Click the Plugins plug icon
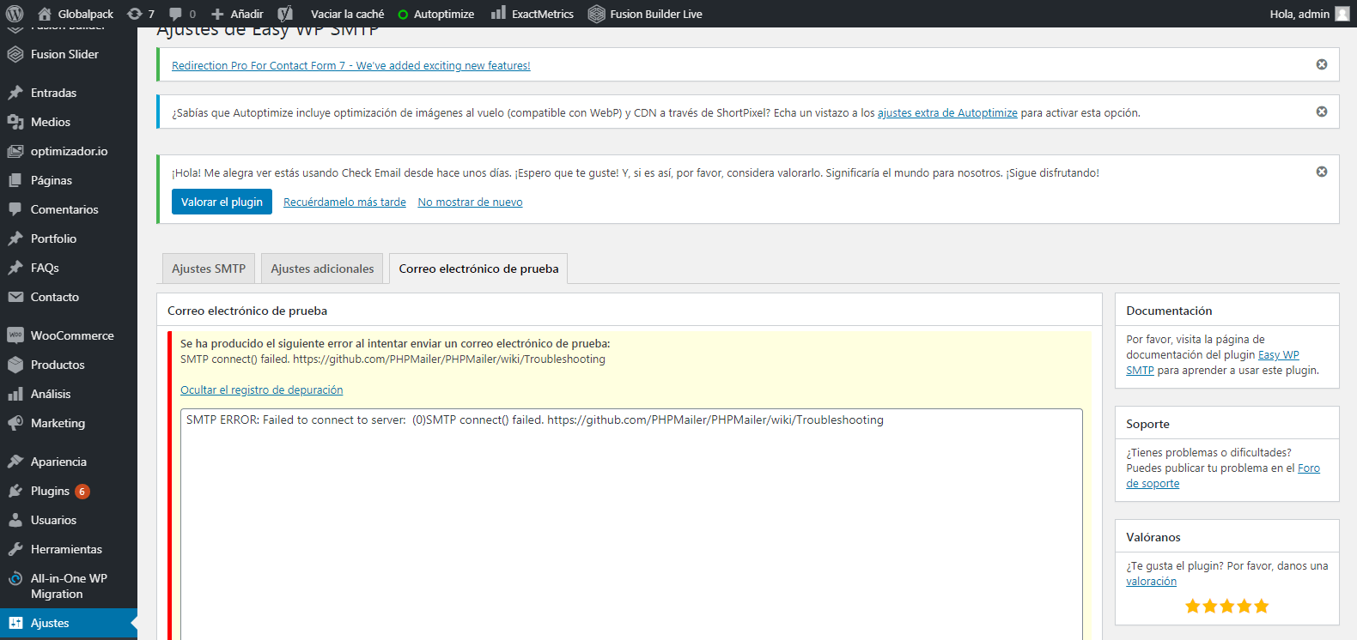 [15, 491]
